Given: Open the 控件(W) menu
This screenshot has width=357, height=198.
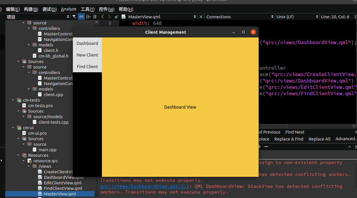Looking at the screenshot, I should pyautogui.click(x=107, y=9).
